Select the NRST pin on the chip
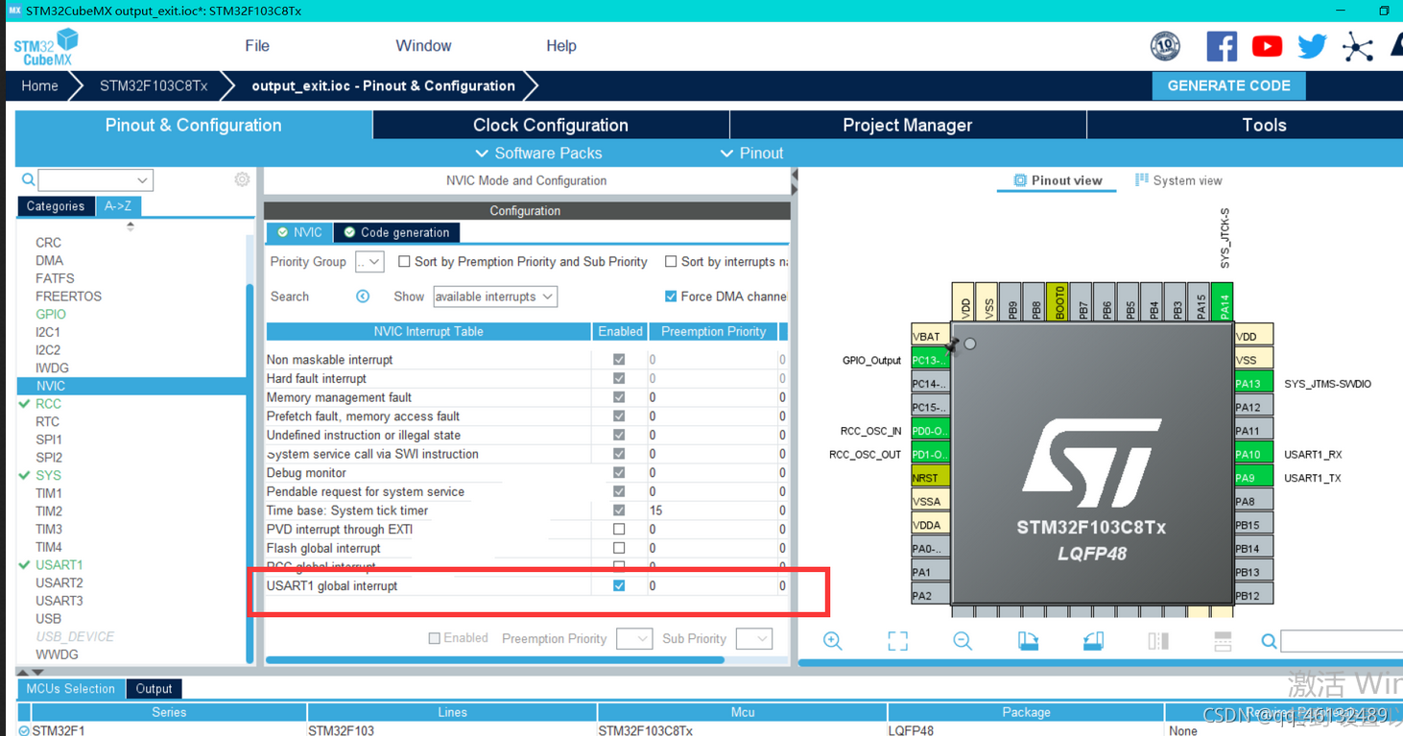The width and height of the screenshot is (1403, 736). click(930, 477)
